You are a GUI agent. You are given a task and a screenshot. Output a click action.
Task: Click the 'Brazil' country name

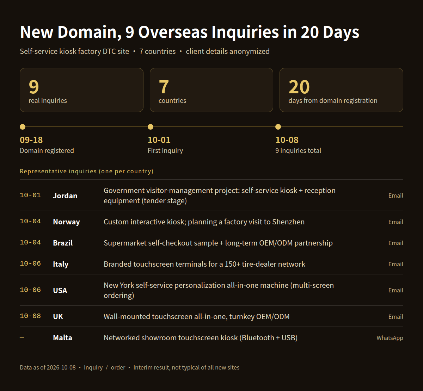pos(63,243)
